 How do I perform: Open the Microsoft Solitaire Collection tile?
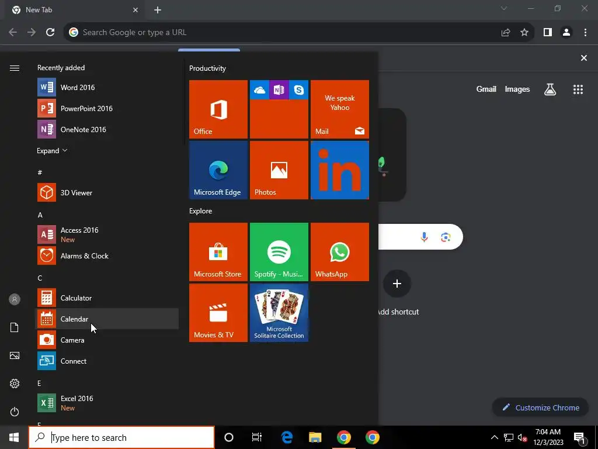(x=279, y=313)
